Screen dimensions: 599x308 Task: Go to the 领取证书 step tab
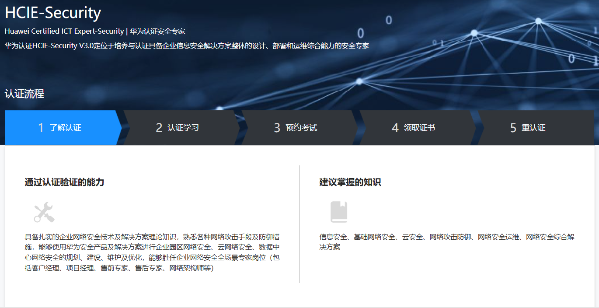418,128
